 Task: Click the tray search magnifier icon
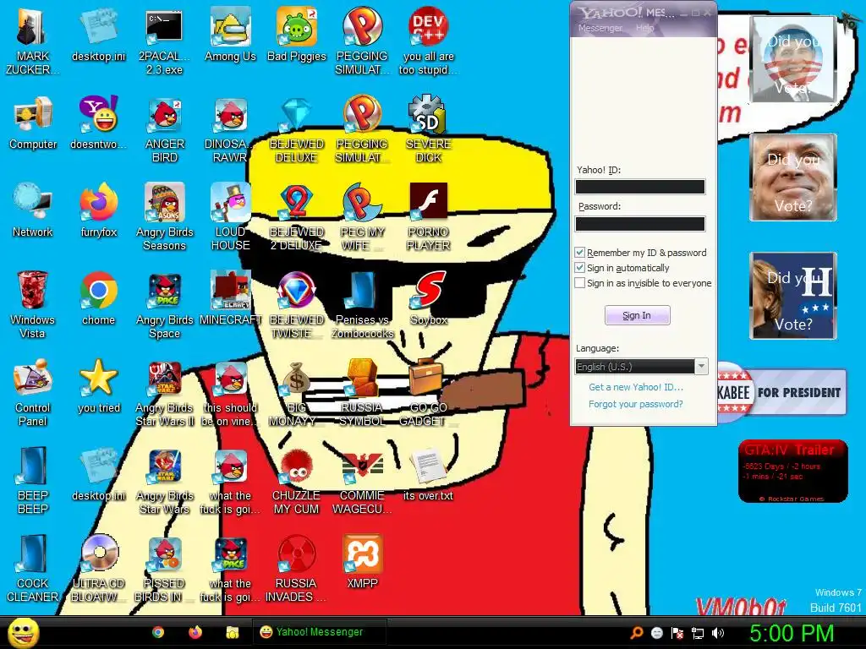637,633
